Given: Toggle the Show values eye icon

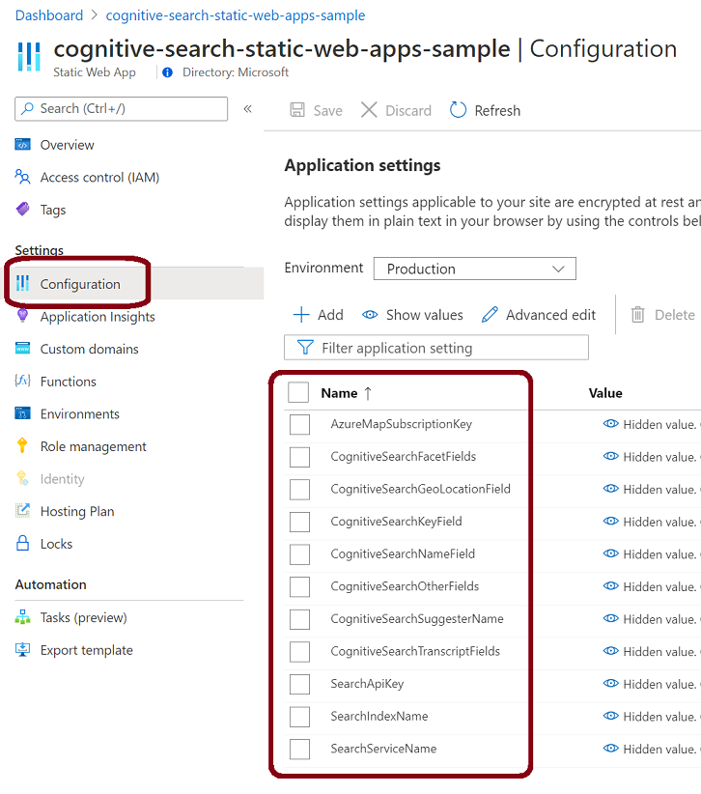Looking at the screenshot, I should (370, 315).
